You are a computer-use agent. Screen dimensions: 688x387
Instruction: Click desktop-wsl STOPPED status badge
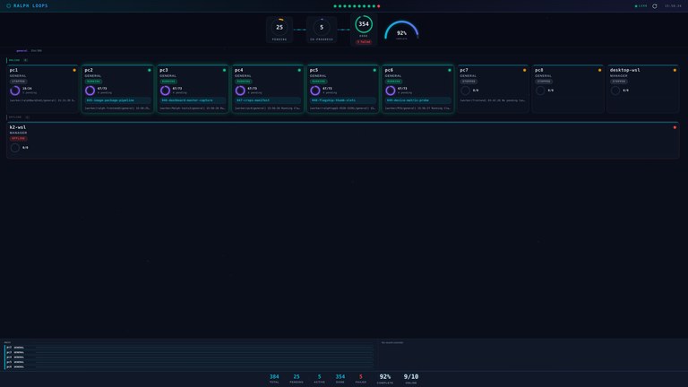(x=619, y=82)
